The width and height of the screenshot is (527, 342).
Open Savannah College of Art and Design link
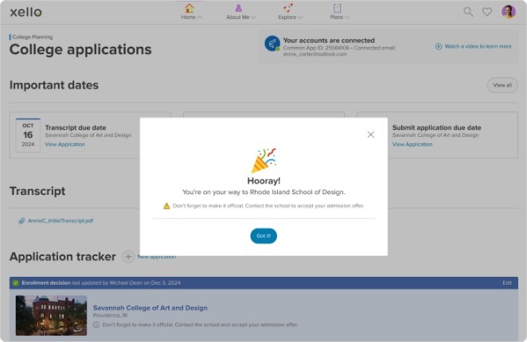(x=150, y=308)
